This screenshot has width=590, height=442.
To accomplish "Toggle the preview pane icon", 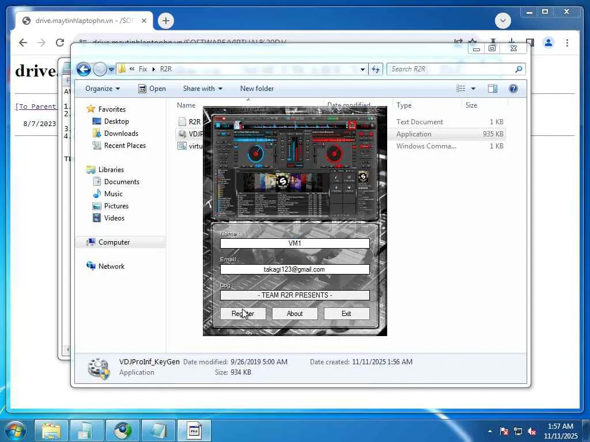I will click(x=493, y=88).
